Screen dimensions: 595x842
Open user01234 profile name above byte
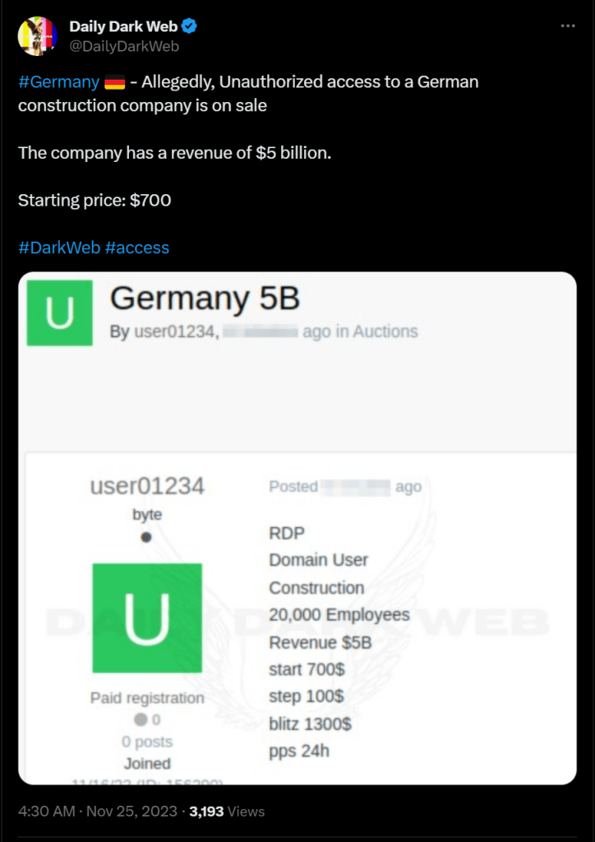147,486
